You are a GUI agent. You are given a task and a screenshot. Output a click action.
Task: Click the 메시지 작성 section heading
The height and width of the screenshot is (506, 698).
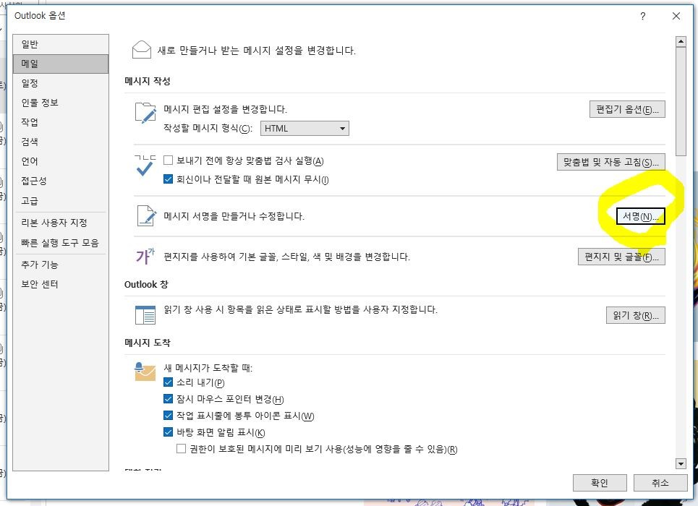coord(148,81)
